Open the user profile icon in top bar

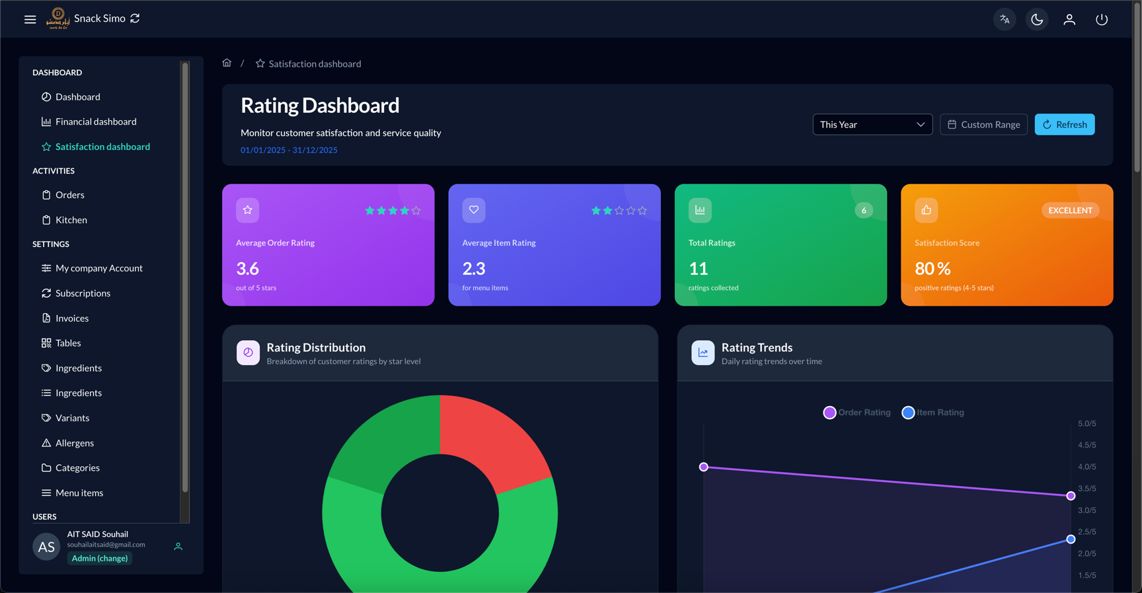[1069, 19]
